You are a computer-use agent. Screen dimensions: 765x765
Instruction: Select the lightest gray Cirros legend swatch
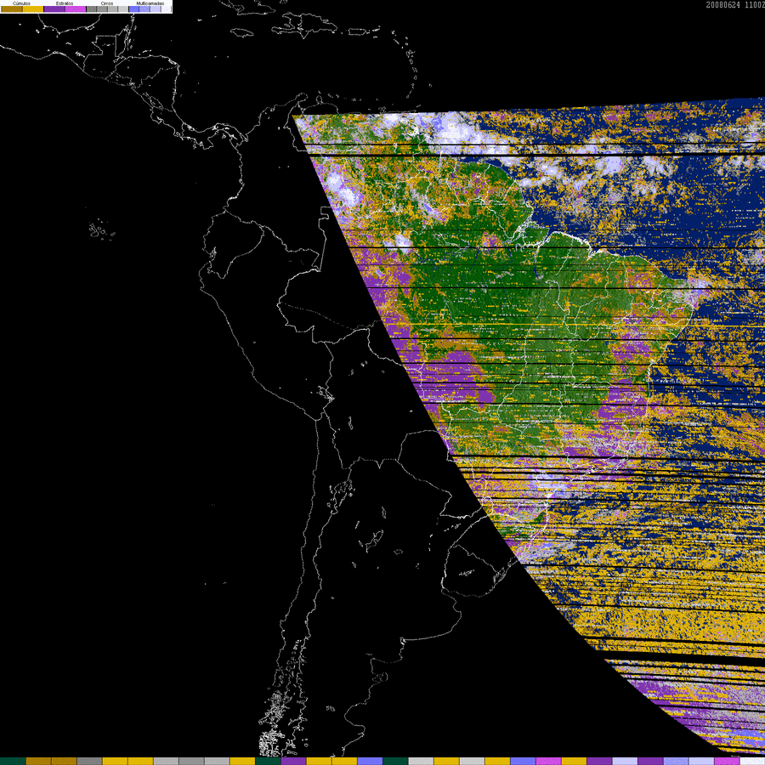point(123,8)
